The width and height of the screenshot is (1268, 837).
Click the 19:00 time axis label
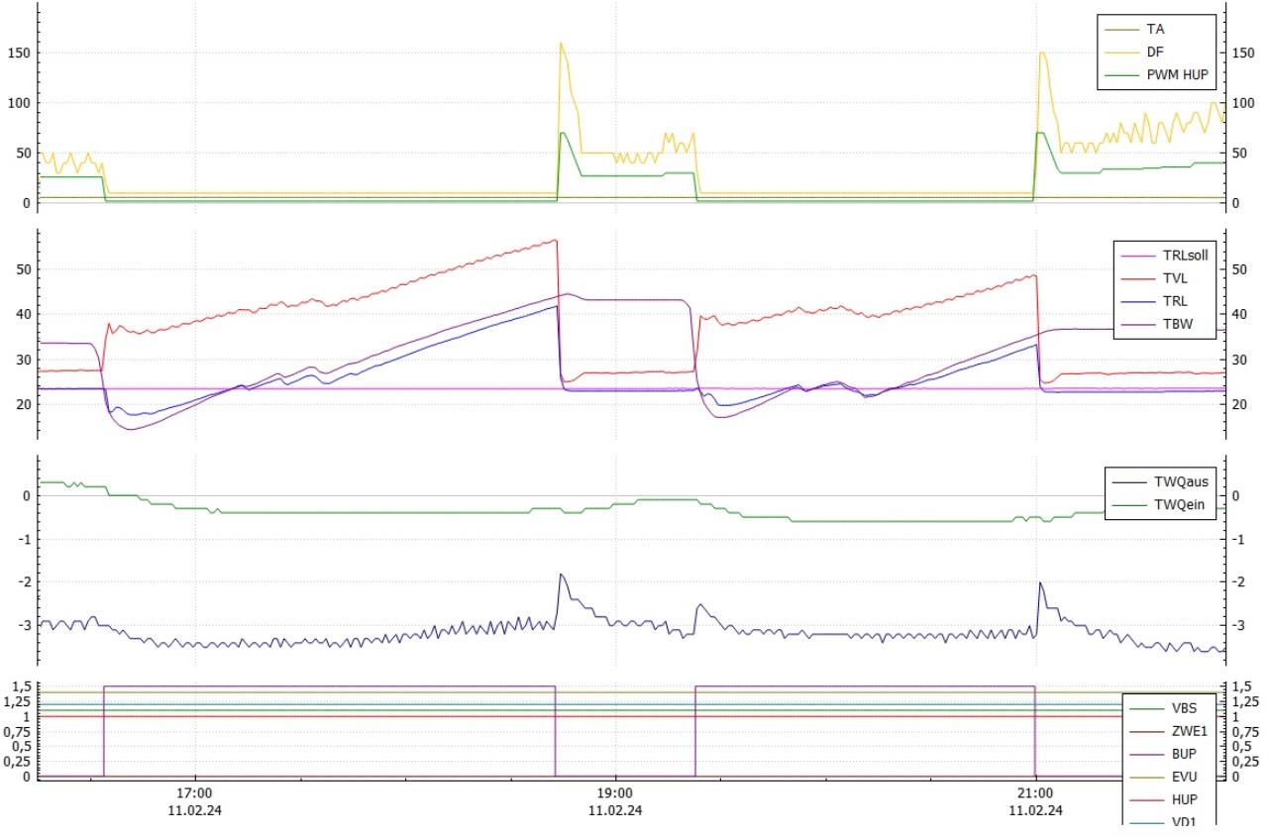(615, 794)
